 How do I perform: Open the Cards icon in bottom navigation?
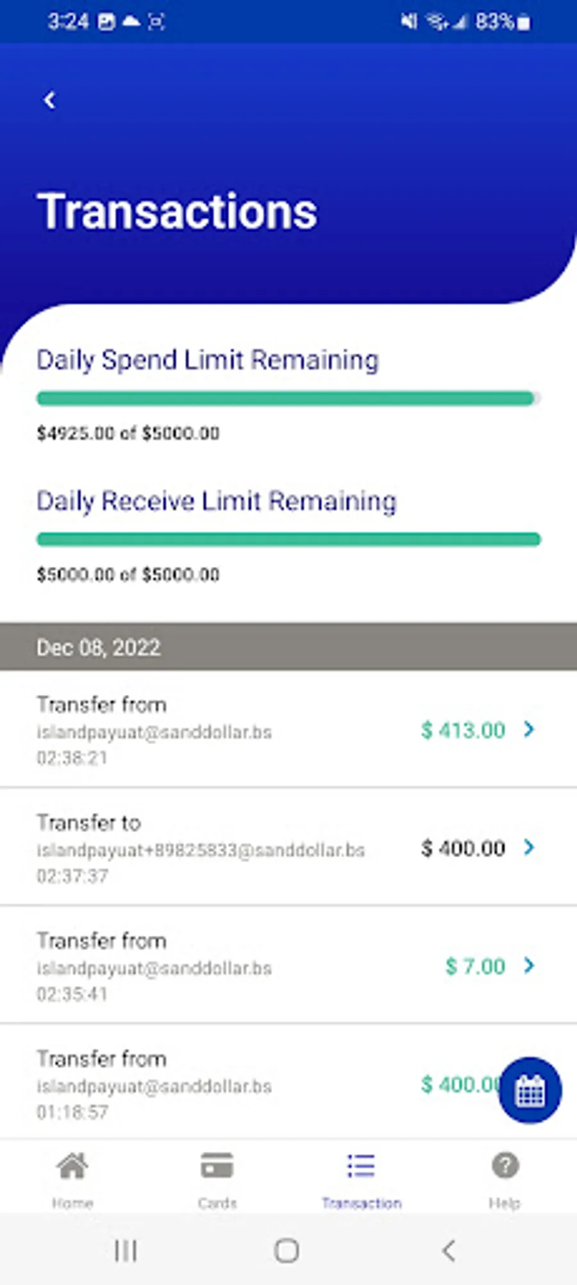[217, 1166]
